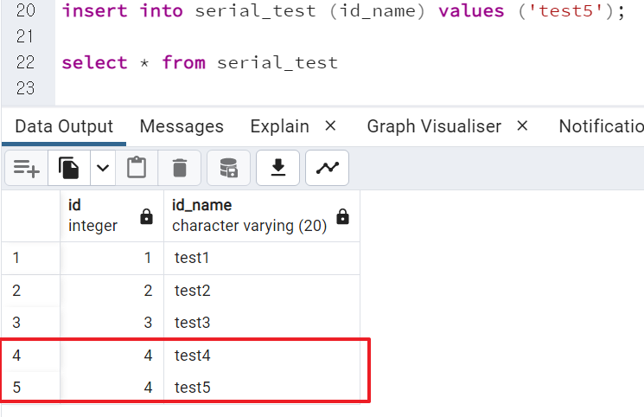Image resolution: width=644 pixels, height=417 pixels.
Task: Click the id_name column lock icon
Action: click(x=343, y=216)
